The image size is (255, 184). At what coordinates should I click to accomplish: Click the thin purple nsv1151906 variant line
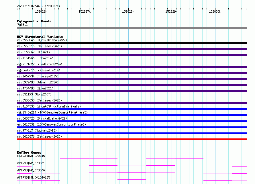click(132, 61)
